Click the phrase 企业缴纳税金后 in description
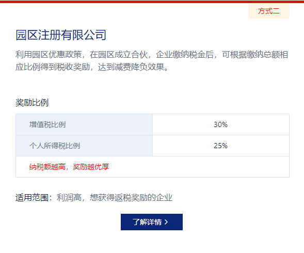 click(x=185, y=55)
